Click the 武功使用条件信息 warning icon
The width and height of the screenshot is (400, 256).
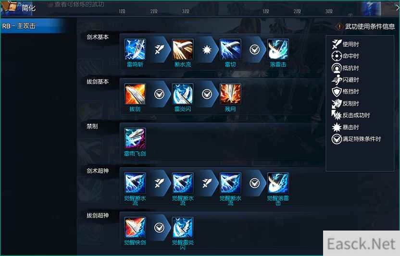click(339, 26)
